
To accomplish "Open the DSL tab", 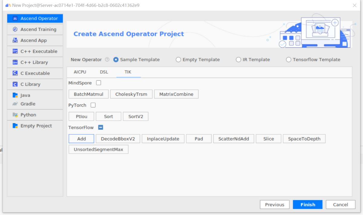I will click(x=104, y=72).
